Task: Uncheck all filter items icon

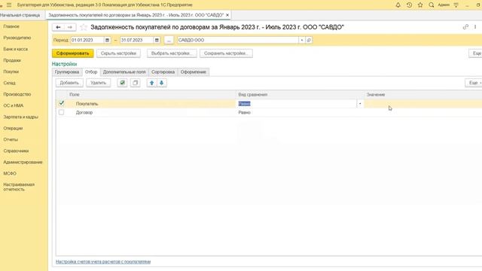Action: tap(136, 83)
